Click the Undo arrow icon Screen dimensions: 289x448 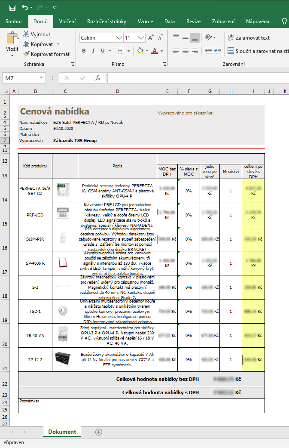(25, 7)
